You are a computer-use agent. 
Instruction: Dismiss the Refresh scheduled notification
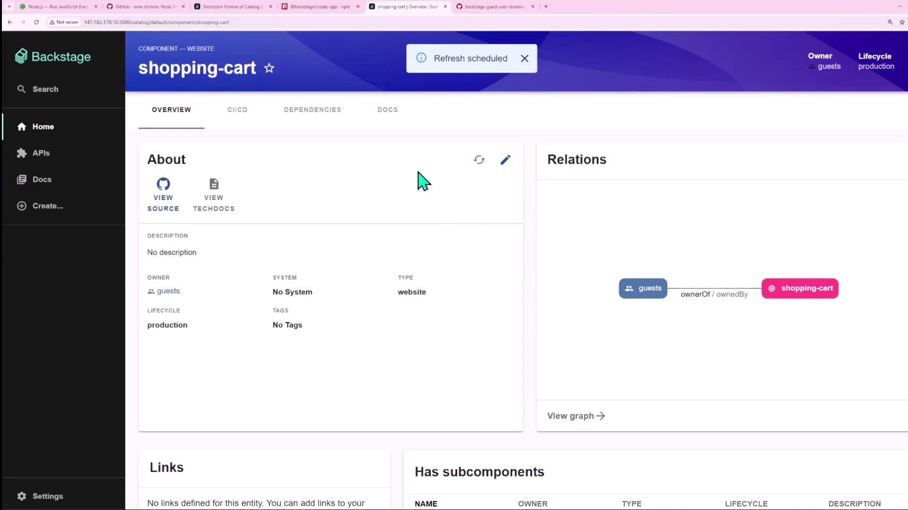[x=524, y=59]
